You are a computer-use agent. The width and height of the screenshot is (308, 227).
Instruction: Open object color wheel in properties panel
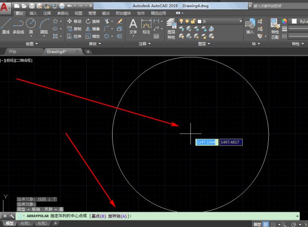285,21
